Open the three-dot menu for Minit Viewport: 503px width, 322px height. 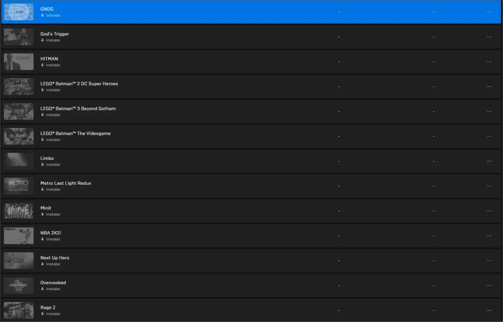[489, 211]
